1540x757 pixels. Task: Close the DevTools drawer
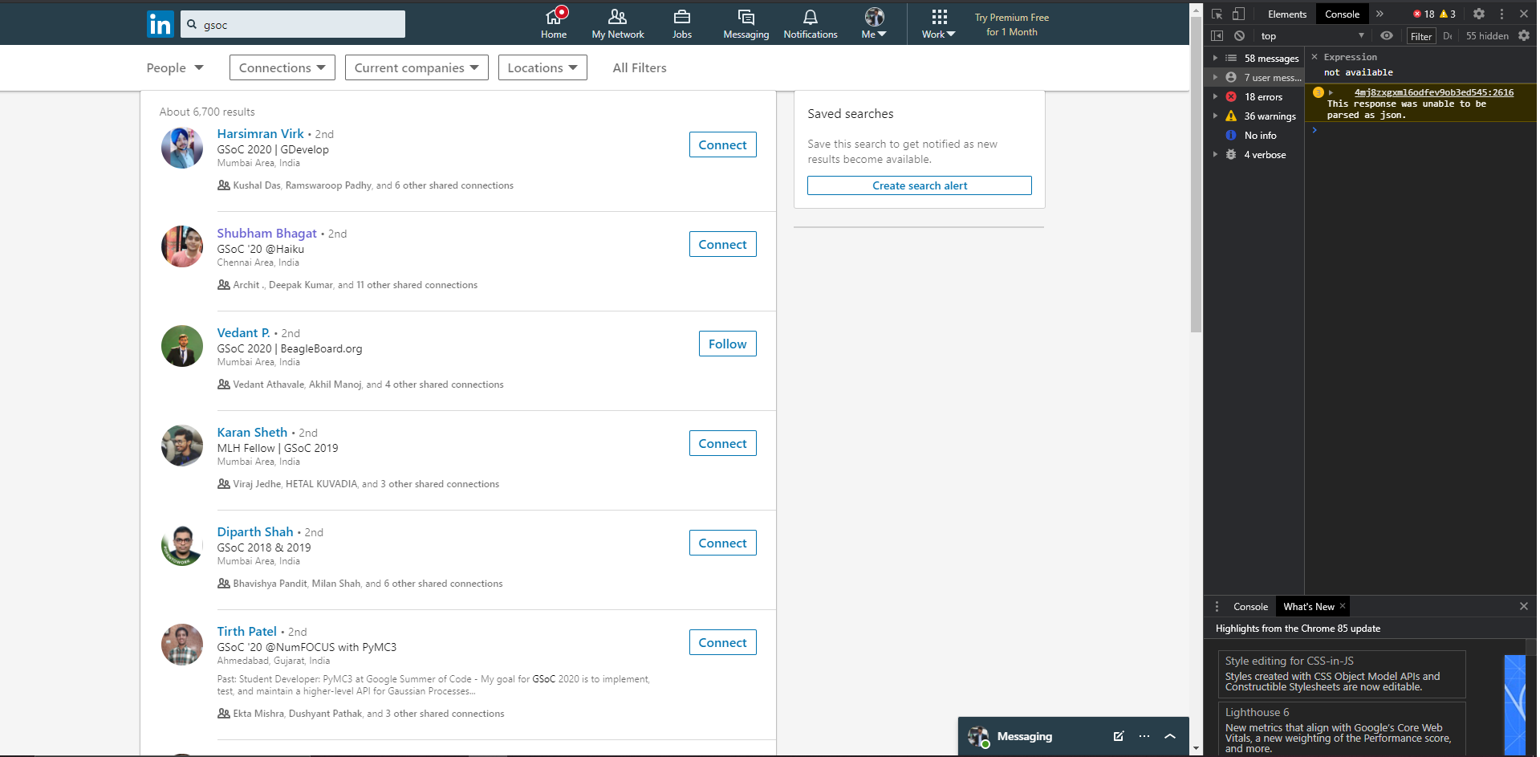[1524, 606]
